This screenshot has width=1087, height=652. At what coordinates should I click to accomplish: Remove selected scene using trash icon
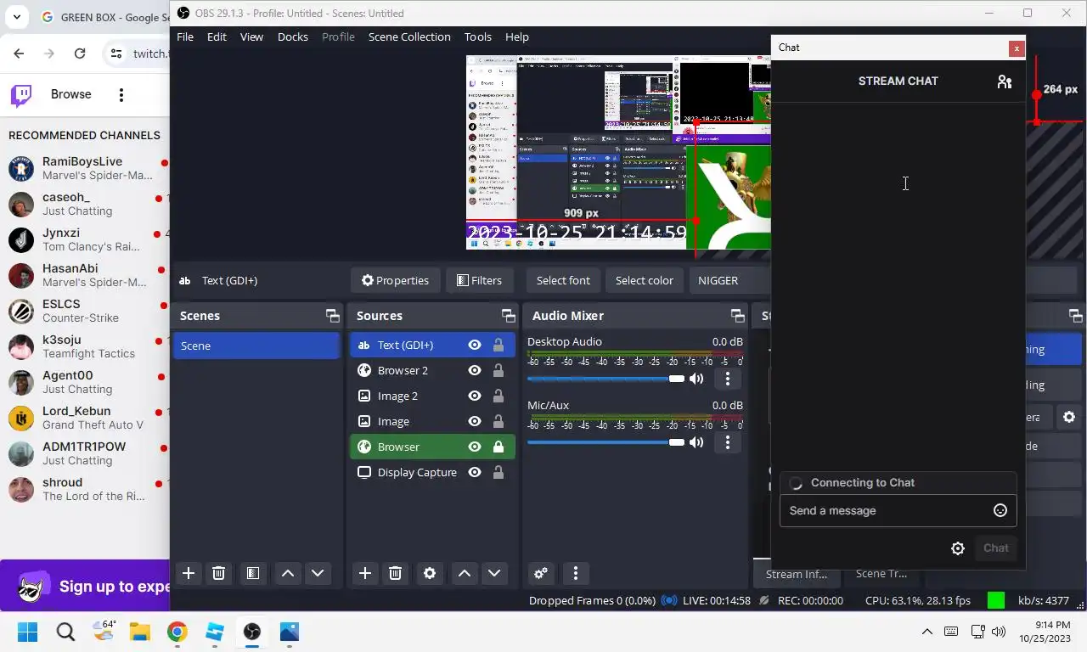[x=218, y=573]
